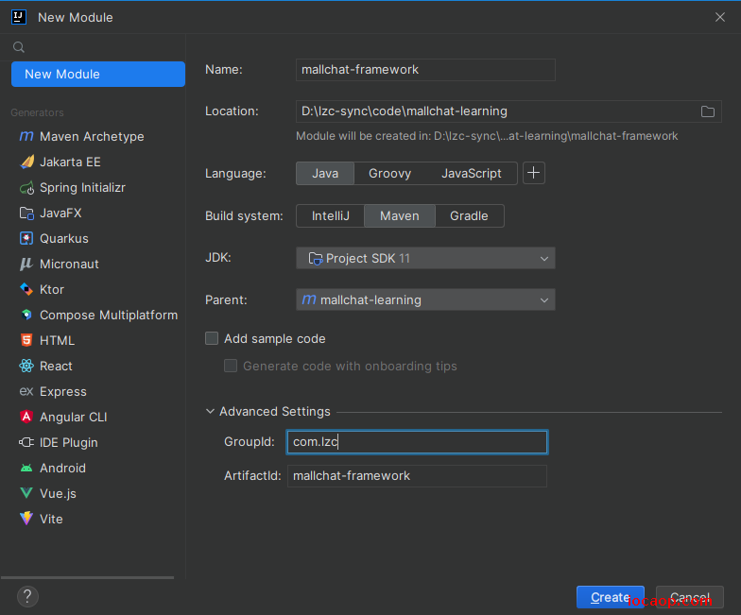Image resolution: width=741 pixels, height=615 pixels.
Task: Select Maven Archetype generator label
Action: click(92, 136)
